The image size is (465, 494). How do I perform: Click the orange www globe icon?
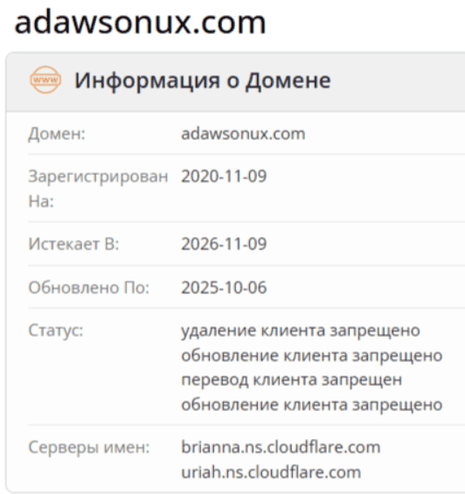pyautogui.click(x=45, y=80)
